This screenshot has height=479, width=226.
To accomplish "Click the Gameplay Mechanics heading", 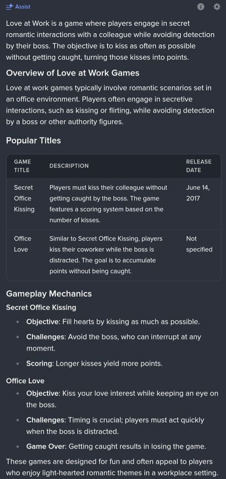I will click(x=49, y=294).
